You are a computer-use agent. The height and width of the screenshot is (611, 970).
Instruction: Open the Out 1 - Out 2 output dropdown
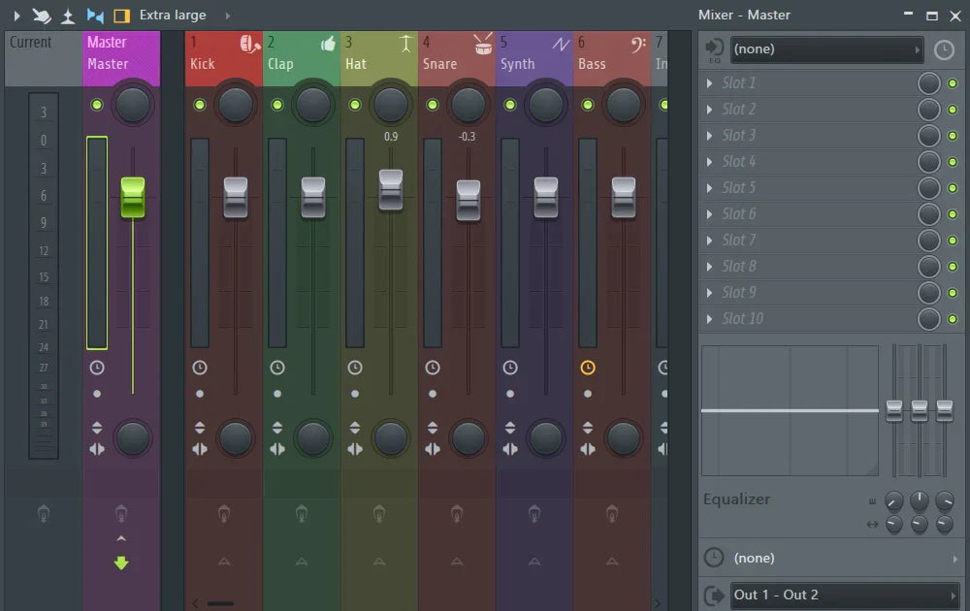coord(843,595)
